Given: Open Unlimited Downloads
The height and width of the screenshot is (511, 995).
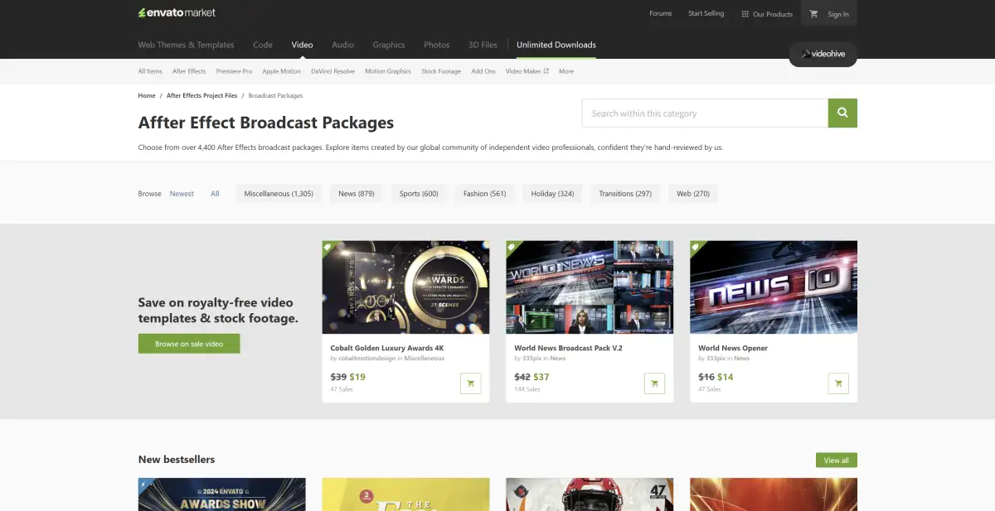Looking at the screenshot, I should tap(556, 45).
